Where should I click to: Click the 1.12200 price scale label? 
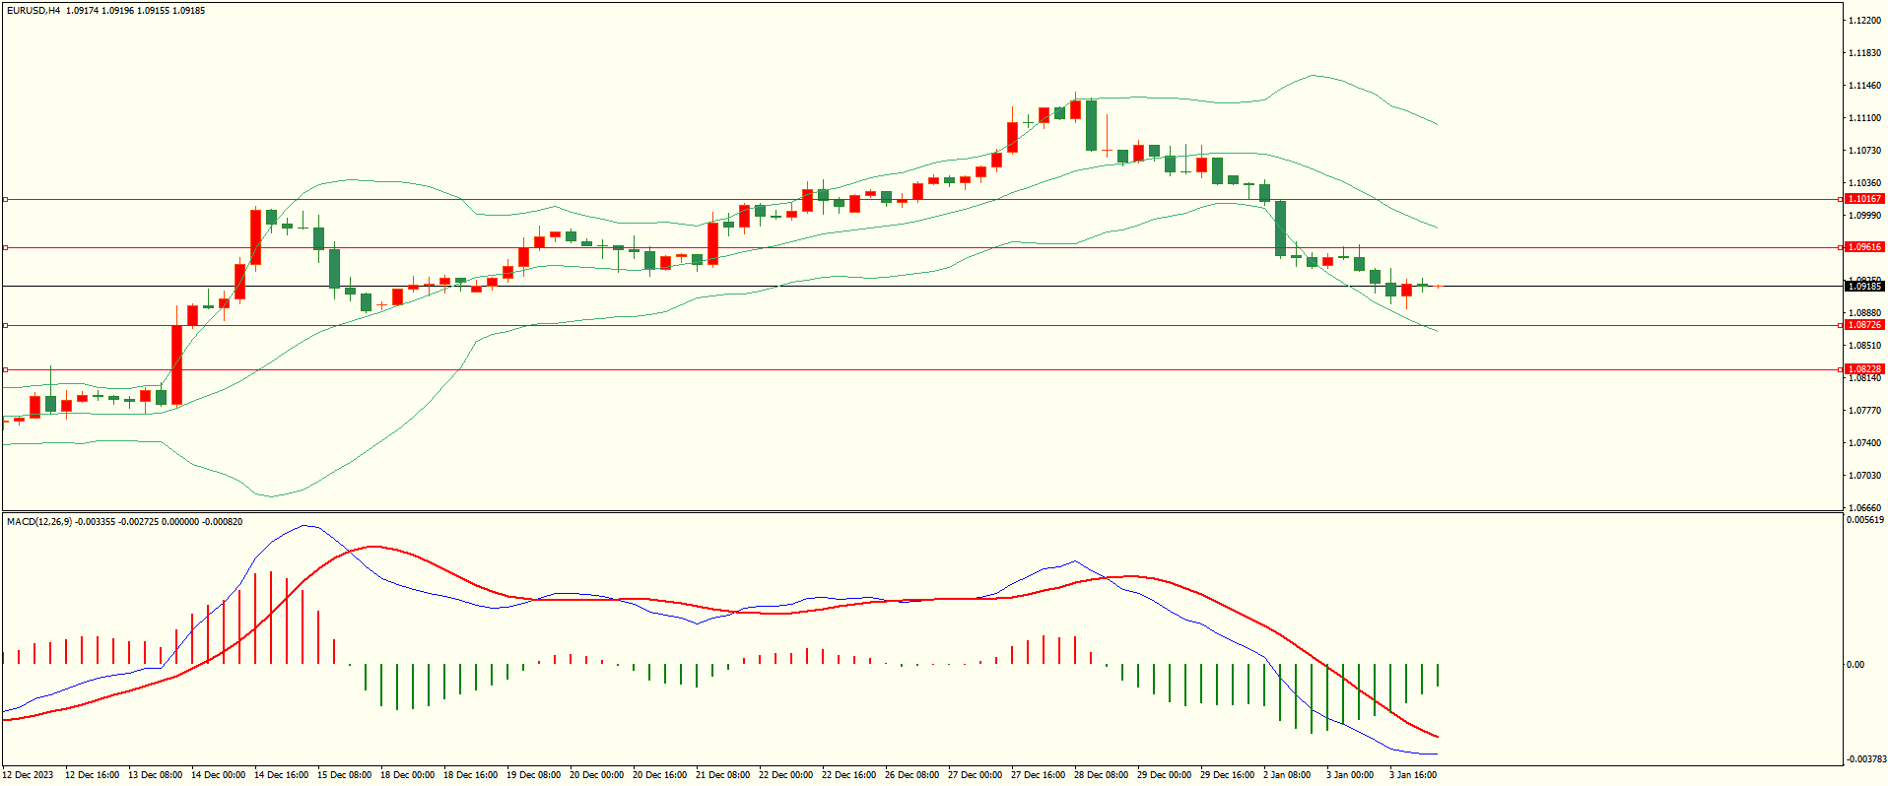[1864, 21]
